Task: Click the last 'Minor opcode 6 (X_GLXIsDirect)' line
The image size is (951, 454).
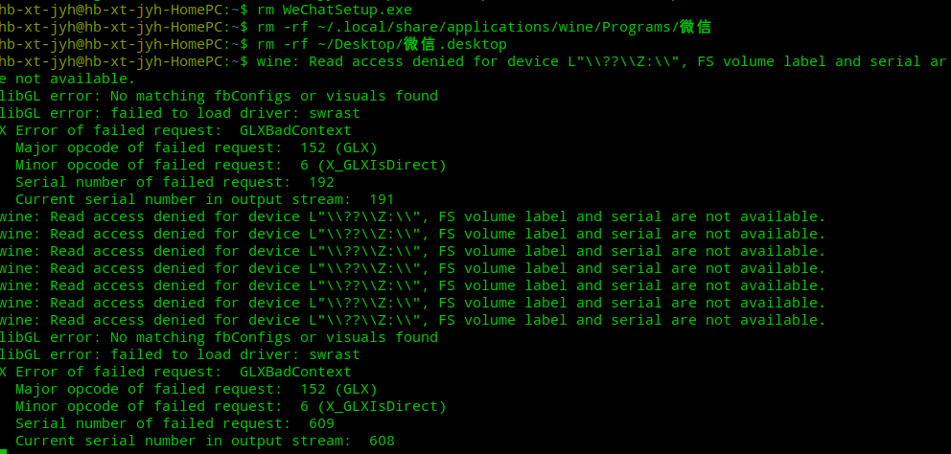Action: pyautogui.click(x=230, y=406)
